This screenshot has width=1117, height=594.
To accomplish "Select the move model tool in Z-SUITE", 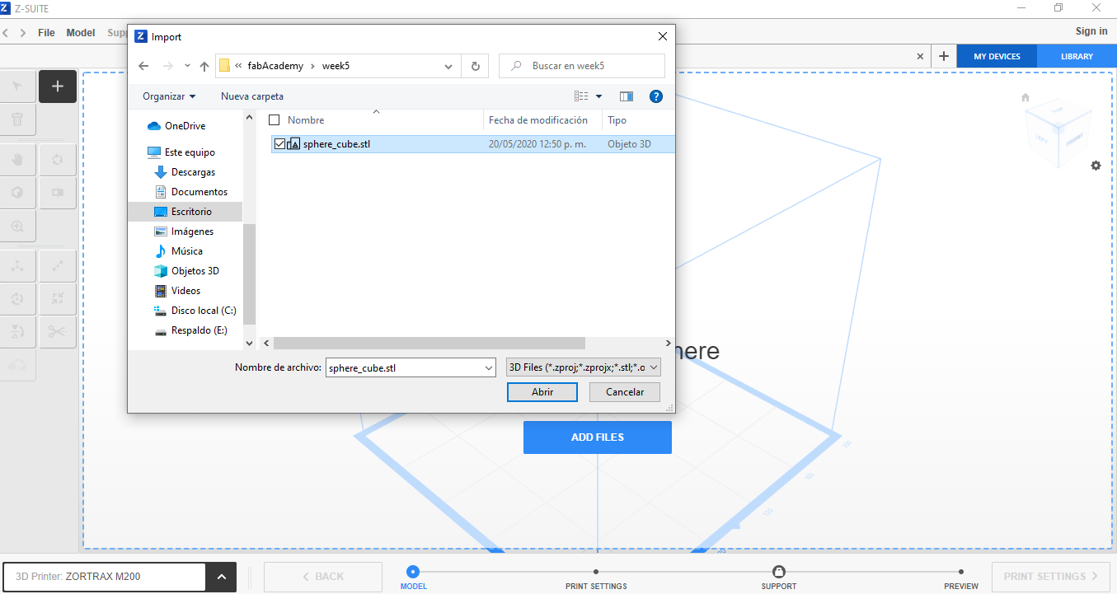I will click(x=18, y=266).
